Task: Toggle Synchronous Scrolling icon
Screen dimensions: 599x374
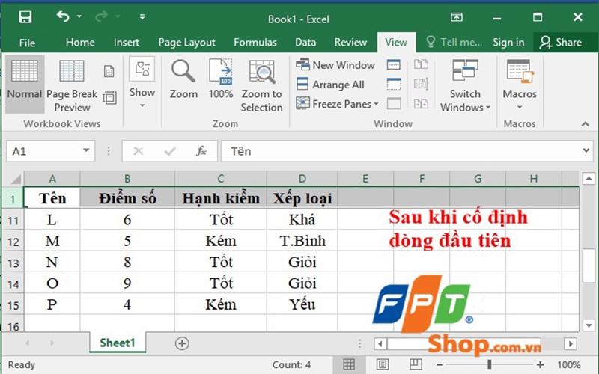Action: click(421, 84)
